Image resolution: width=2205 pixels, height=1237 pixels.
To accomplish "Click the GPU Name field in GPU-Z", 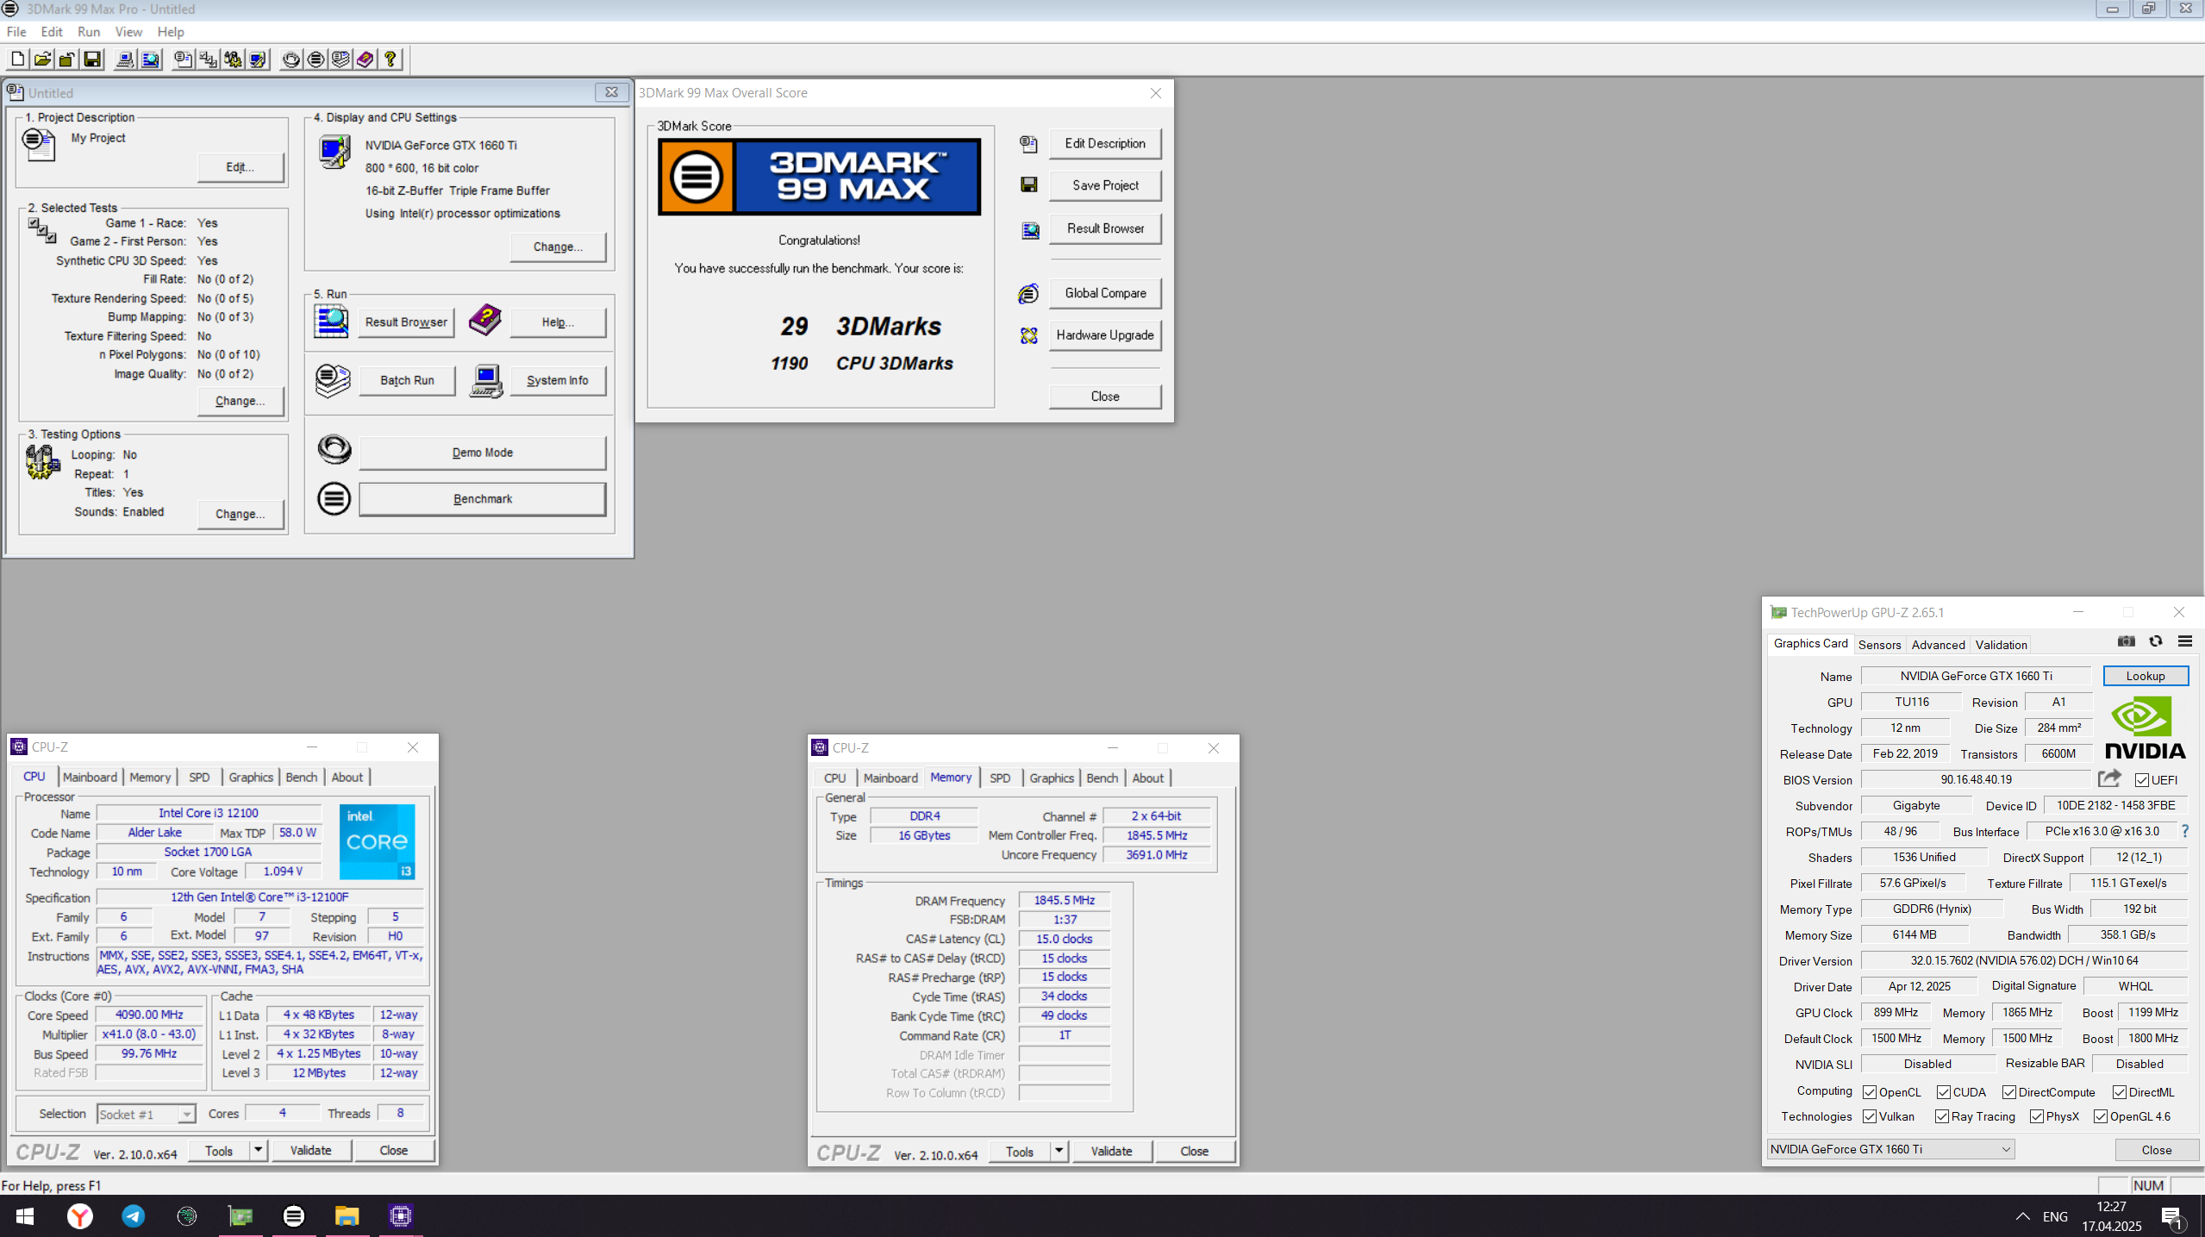I will pyautogui.click(x=1976, y=676).
